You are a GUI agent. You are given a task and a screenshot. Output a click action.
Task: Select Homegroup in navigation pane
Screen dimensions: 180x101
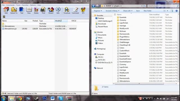pyautogui.click(x=100, y=49)
